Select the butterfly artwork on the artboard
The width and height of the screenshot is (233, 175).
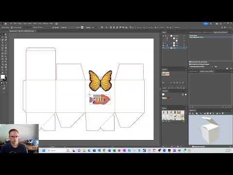[100, 81]
